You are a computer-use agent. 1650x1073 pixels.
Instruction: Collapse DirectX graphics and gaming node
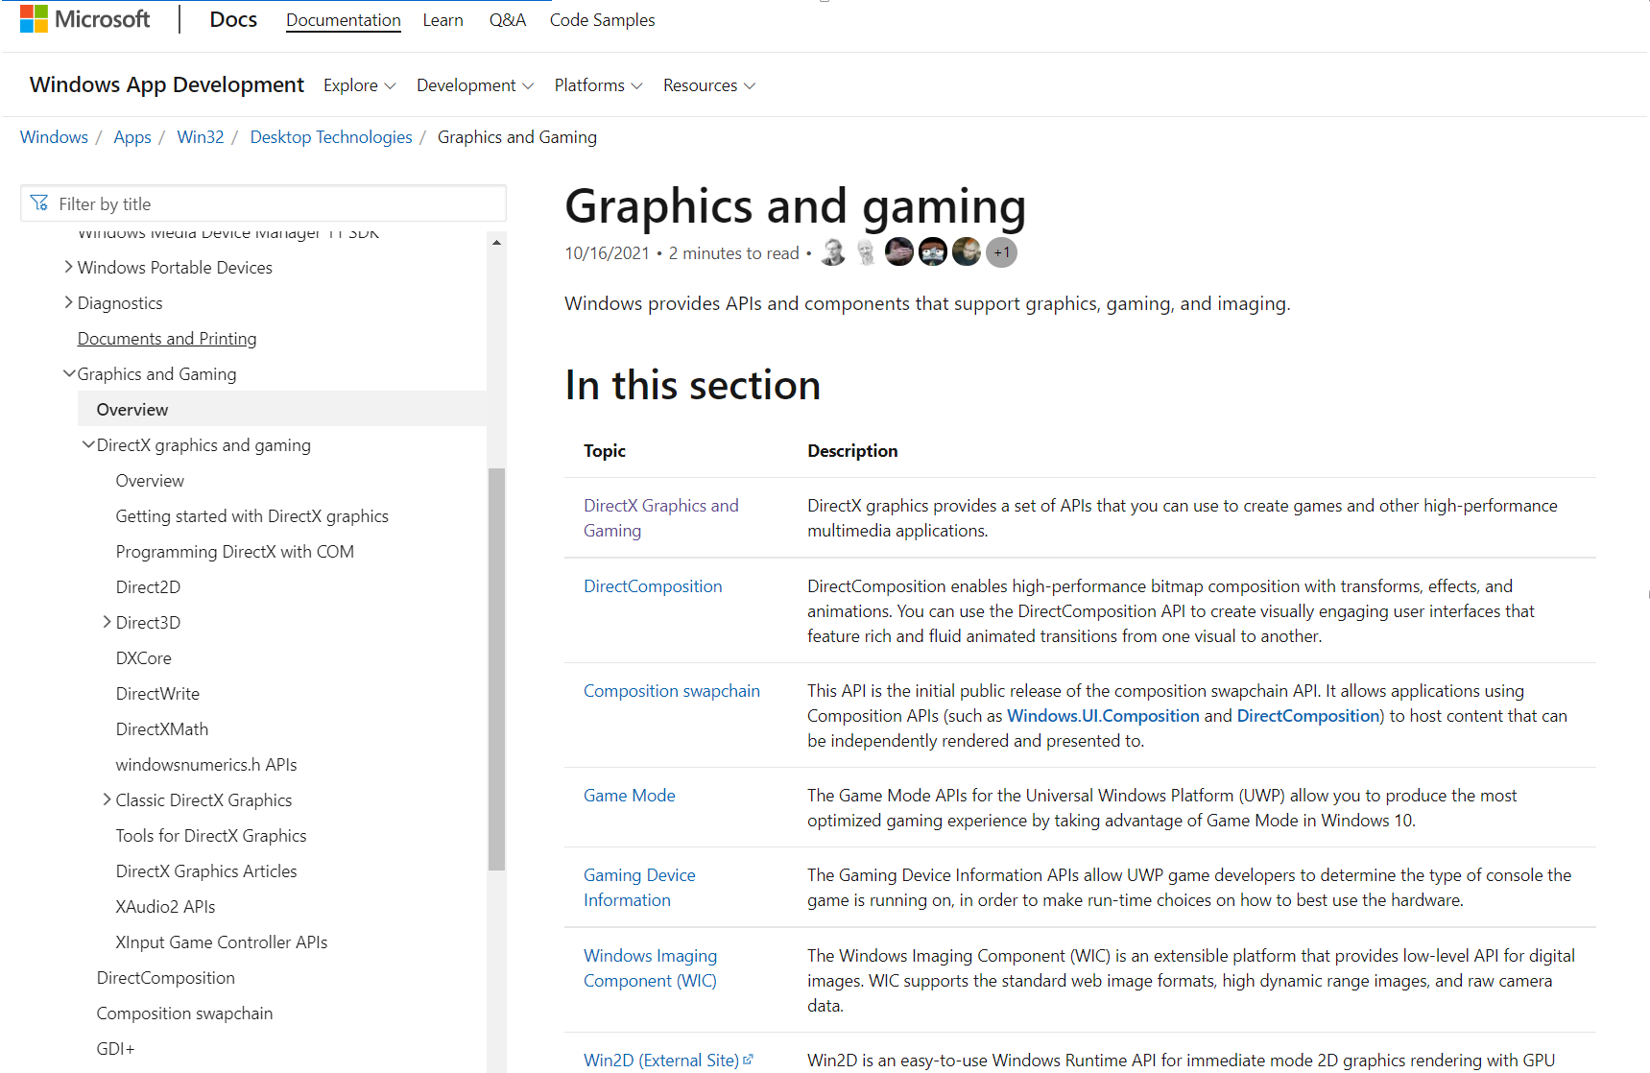(x=87, y=444)
